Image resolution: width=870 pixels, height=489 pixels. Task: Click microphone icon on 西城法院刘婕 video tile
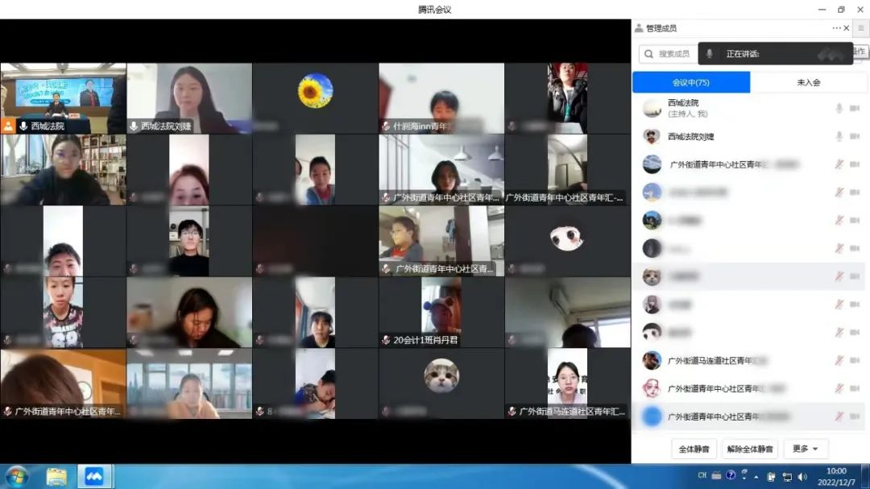pyautogui.click(x=133, y=126)
